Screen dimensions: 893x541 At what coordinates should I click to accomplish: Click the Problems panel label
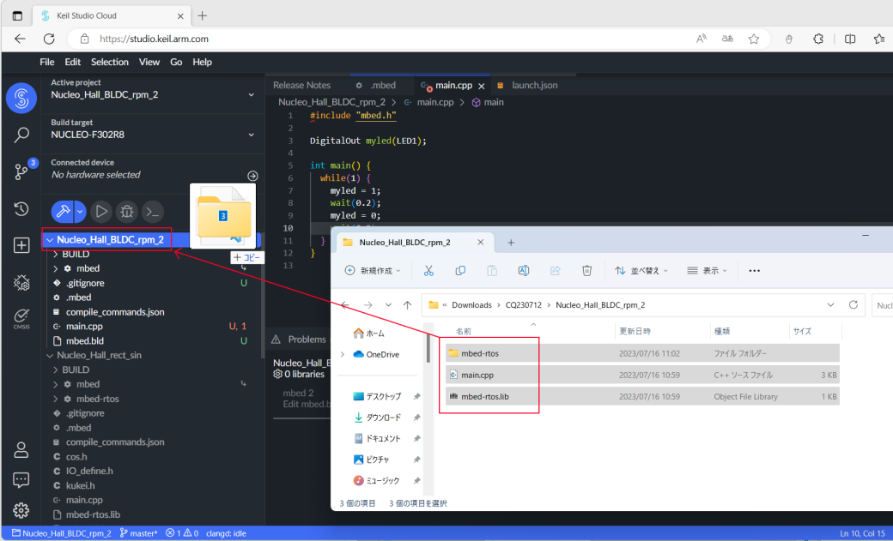[x=308, y=339]
